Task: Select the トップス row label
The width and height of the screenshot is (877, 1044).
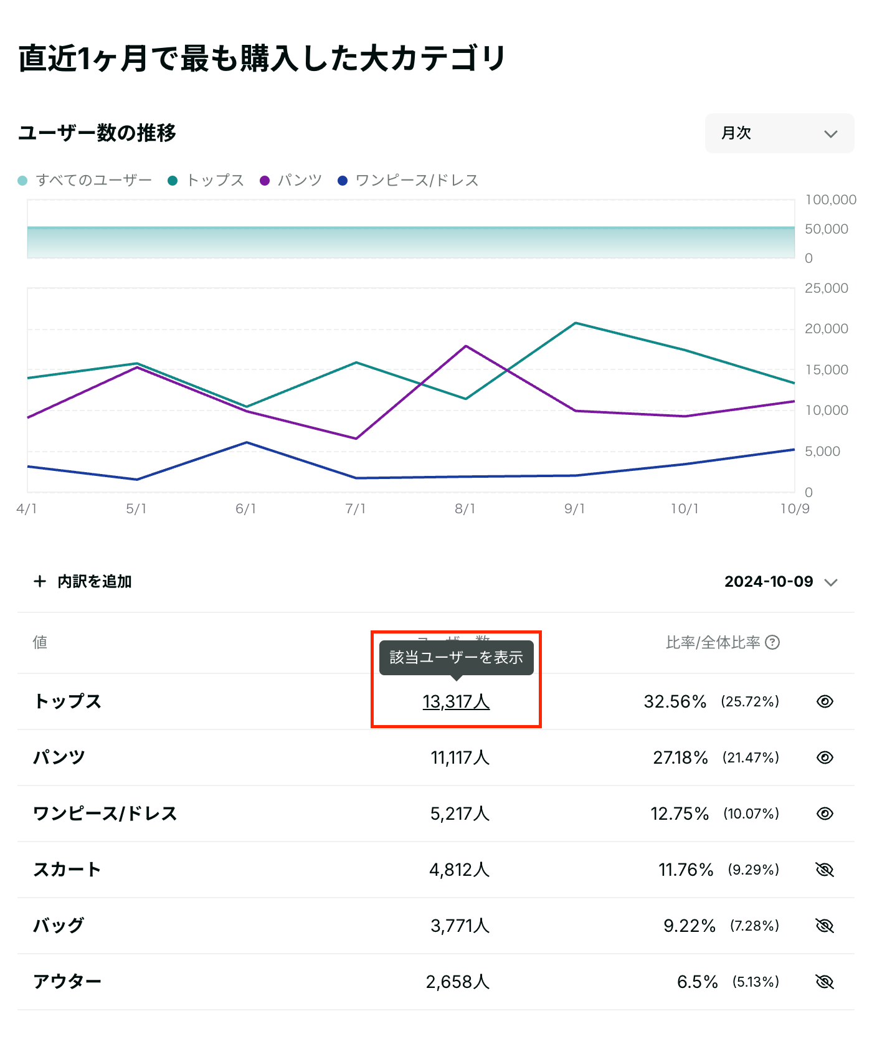Action: [67, 701]
